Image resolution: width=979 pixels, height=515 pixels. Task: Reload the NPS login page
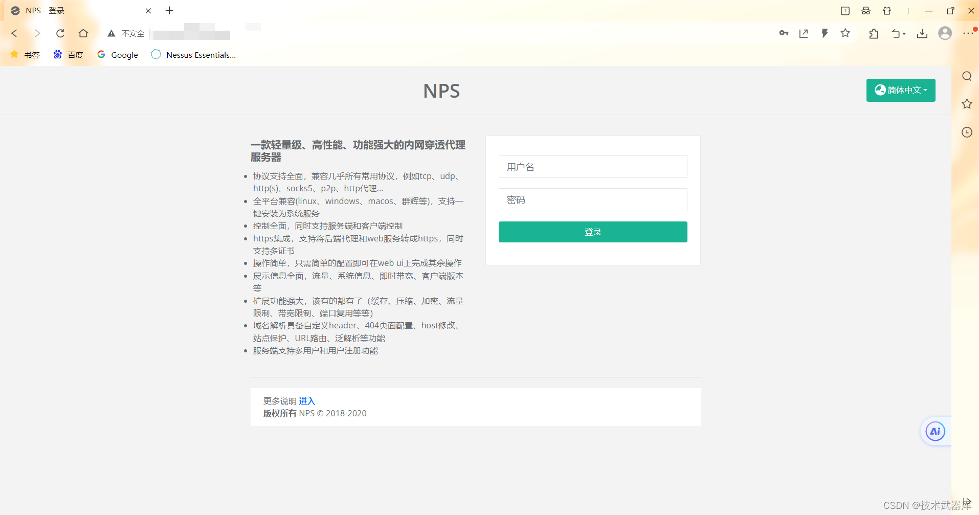[x=60, y=33]
